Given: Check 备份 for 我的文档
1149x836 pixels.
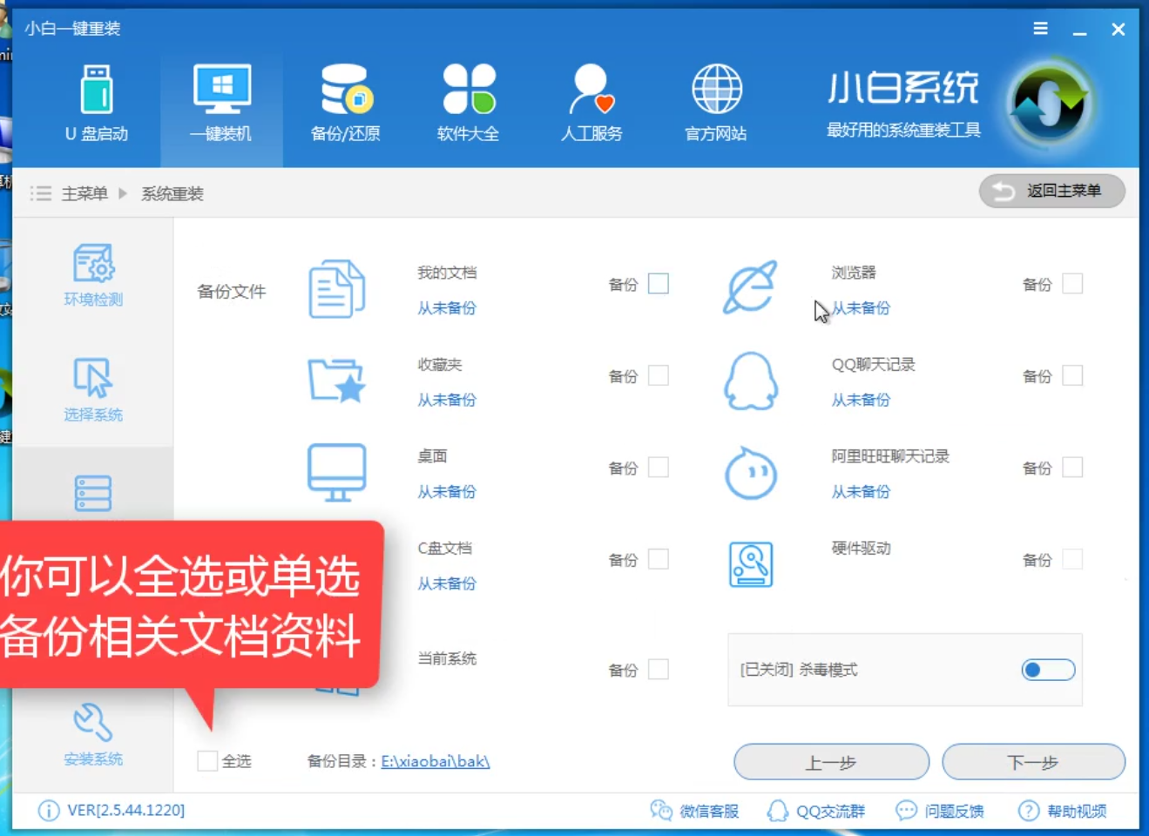Looking at the screenshot, I should click(659, 284).
